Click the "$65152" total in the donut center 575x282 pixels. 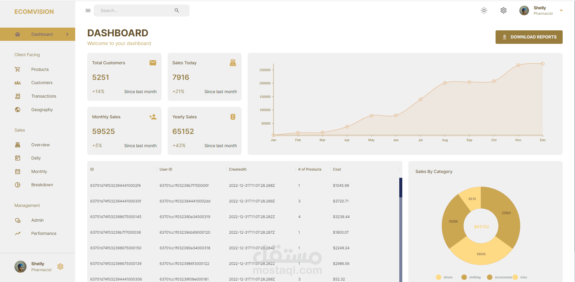click(x=481, y=227)
